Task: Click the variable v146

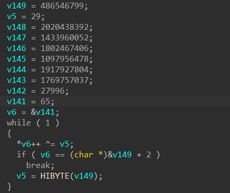Action: [17, 48]
